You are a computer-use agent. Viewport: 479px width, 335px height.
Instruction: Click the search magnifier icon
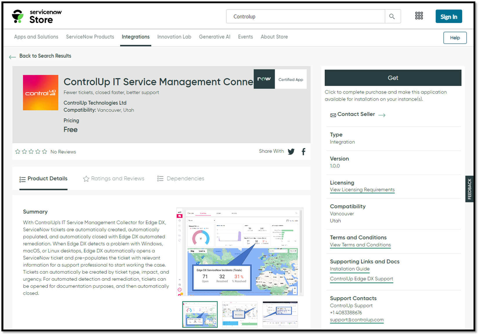392,16
